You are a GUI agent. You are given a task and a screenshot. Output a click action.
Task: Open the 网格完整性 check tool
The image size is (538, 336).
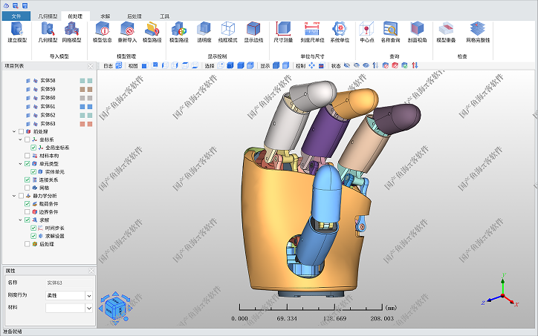(478, 31)
